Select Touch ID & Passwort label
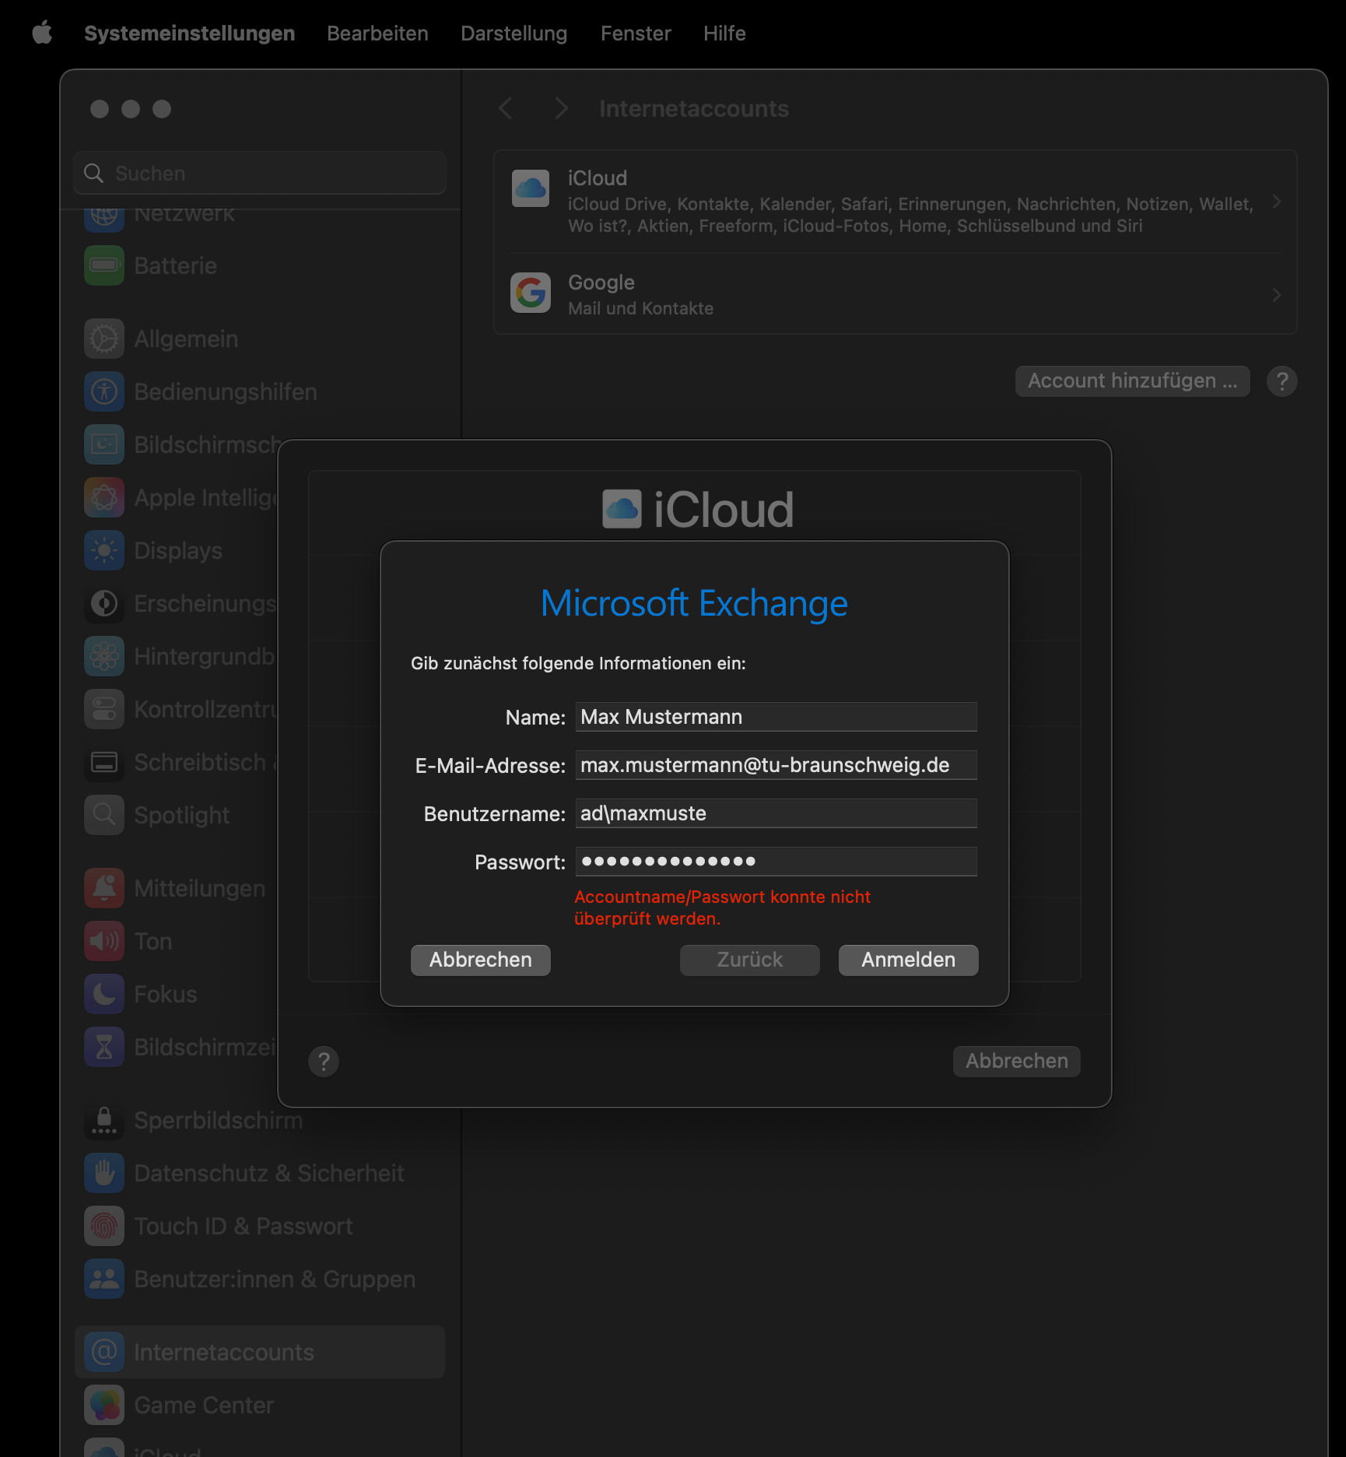1346x1457 pixels. 243,1226
